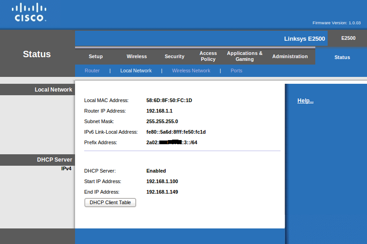Go to the Security tab

(174, 56)
